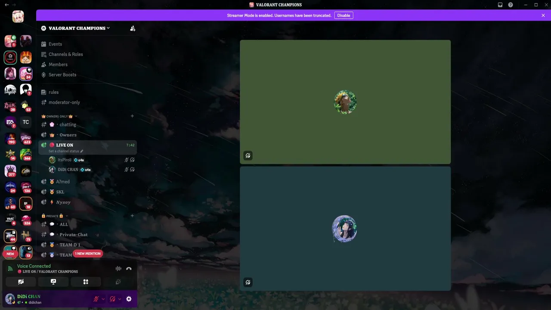Open the Help question mark icon
This screenshot has height=310, width=551.
pos(511,5)
